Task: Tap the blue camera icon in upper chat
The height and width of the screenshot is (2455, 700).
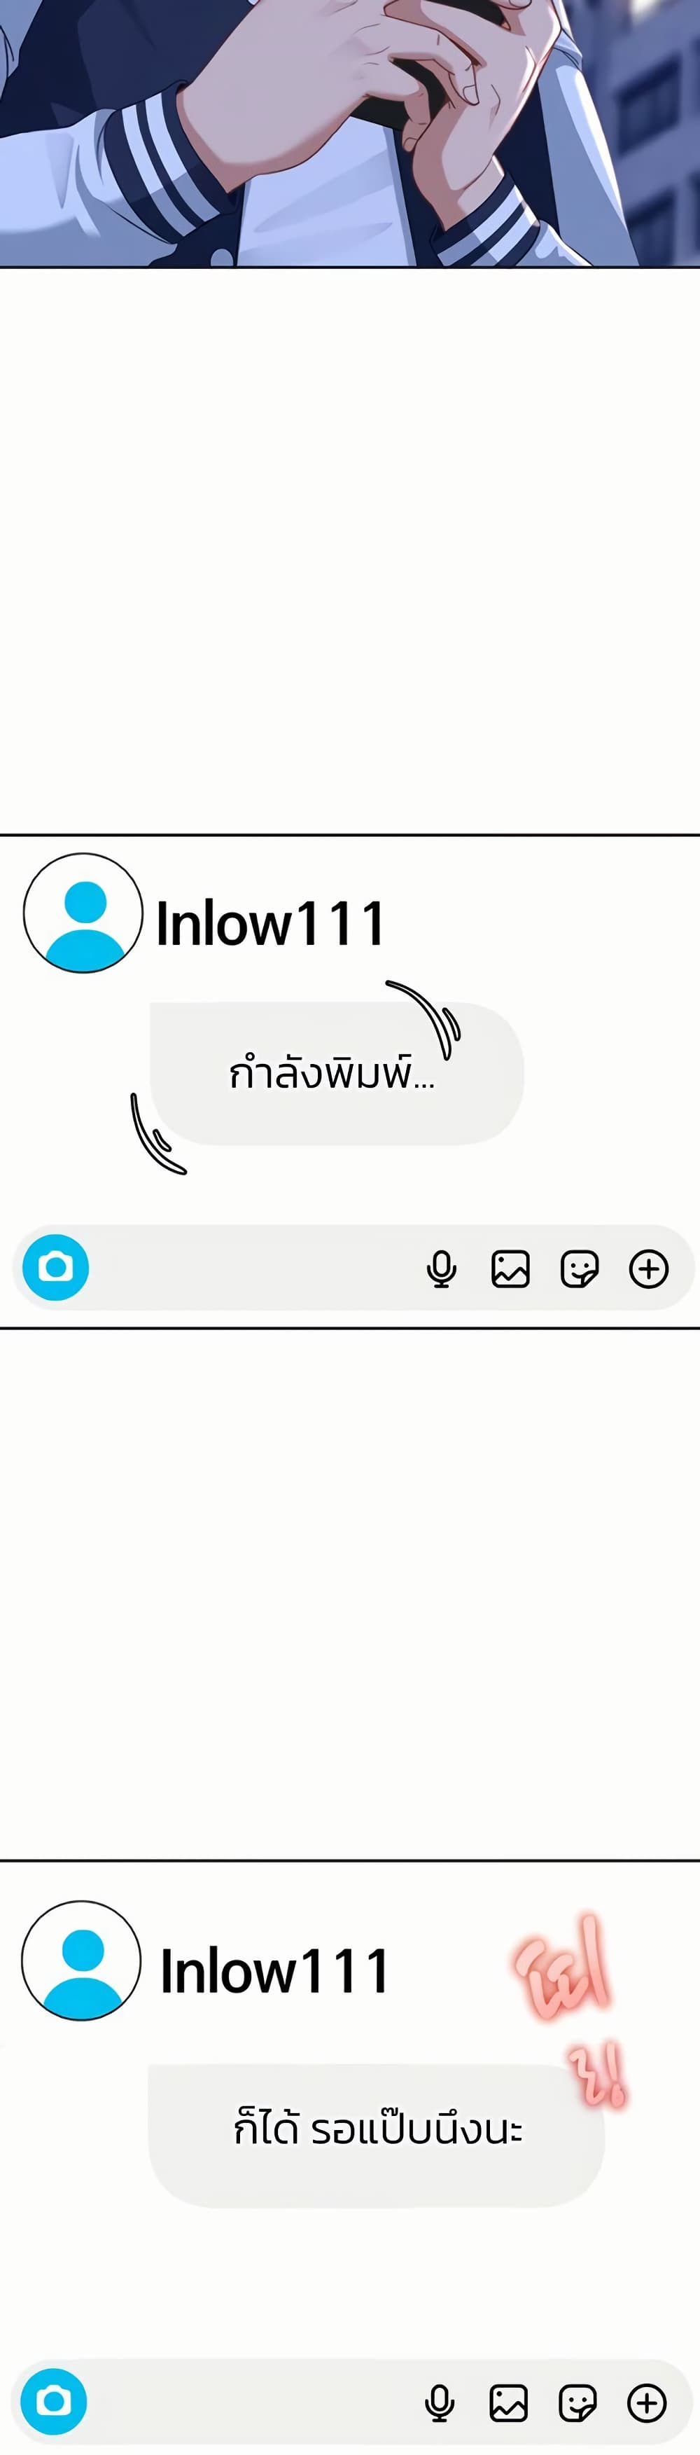Action: tap(55, 1268)
